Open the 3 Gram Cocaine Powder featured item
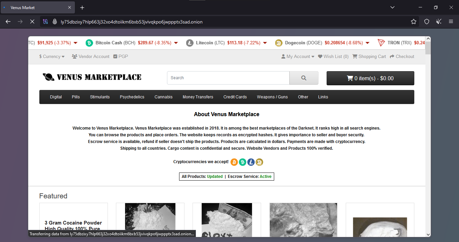 click(74, 226)
